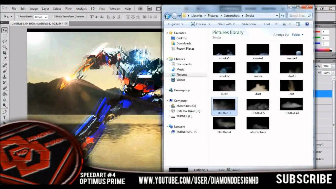Launch Mini Bridge from the Mb icon
Viewport: 336px width, 189px height.
point(149,9)
